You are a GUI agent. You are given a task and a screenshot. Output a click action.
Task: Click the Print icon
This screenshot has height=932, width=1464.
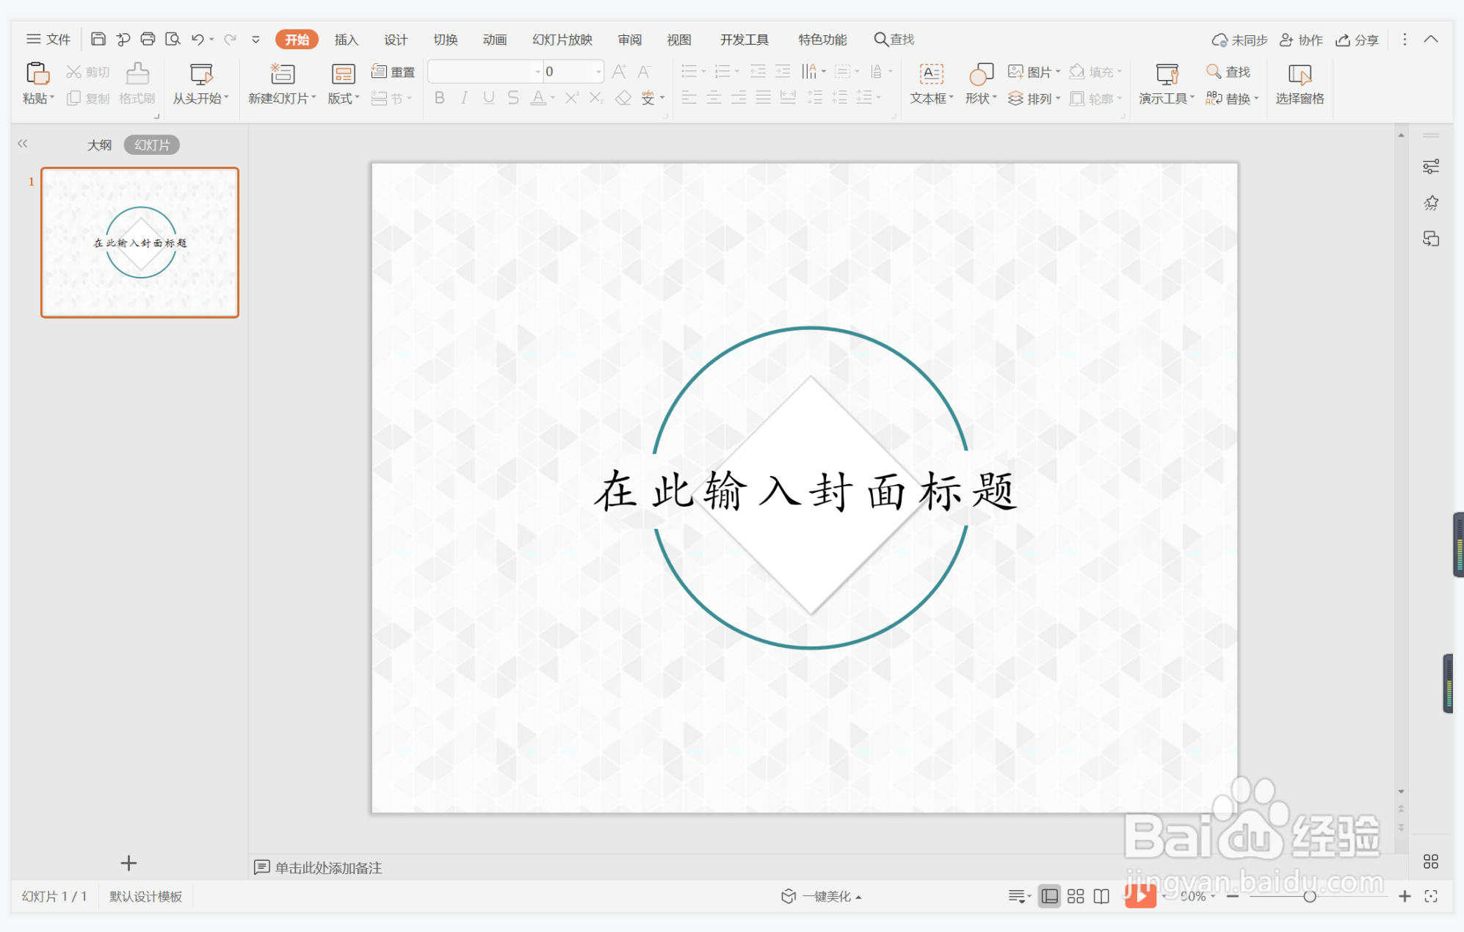tap(148, 39)
